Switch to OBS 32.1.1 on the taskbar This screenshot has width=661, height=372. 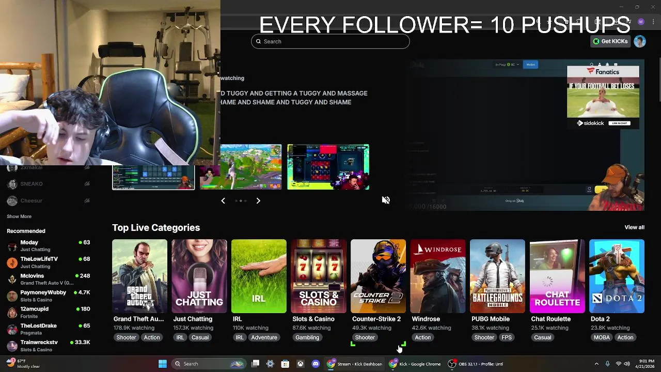pyautogui.click(x=476, y=364)
